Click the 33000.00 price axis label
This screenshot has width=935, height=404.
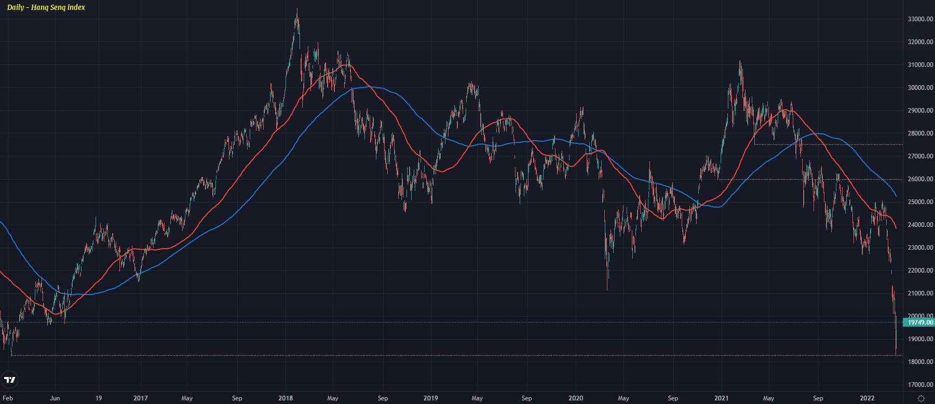[x=920, y=19]
